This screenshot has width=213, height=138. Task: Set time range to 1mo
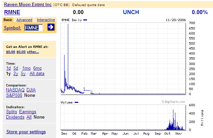pos(26,68)
